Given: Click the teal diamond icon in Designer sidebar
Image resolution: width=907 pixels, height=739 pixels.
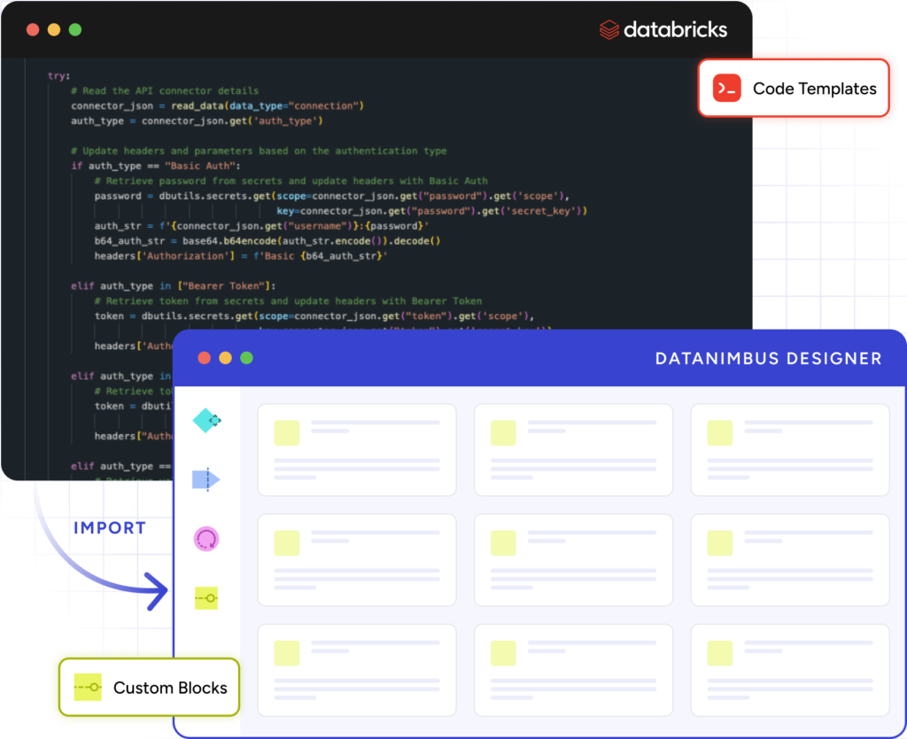Looking at the screenshot, I should click(206, 420).
